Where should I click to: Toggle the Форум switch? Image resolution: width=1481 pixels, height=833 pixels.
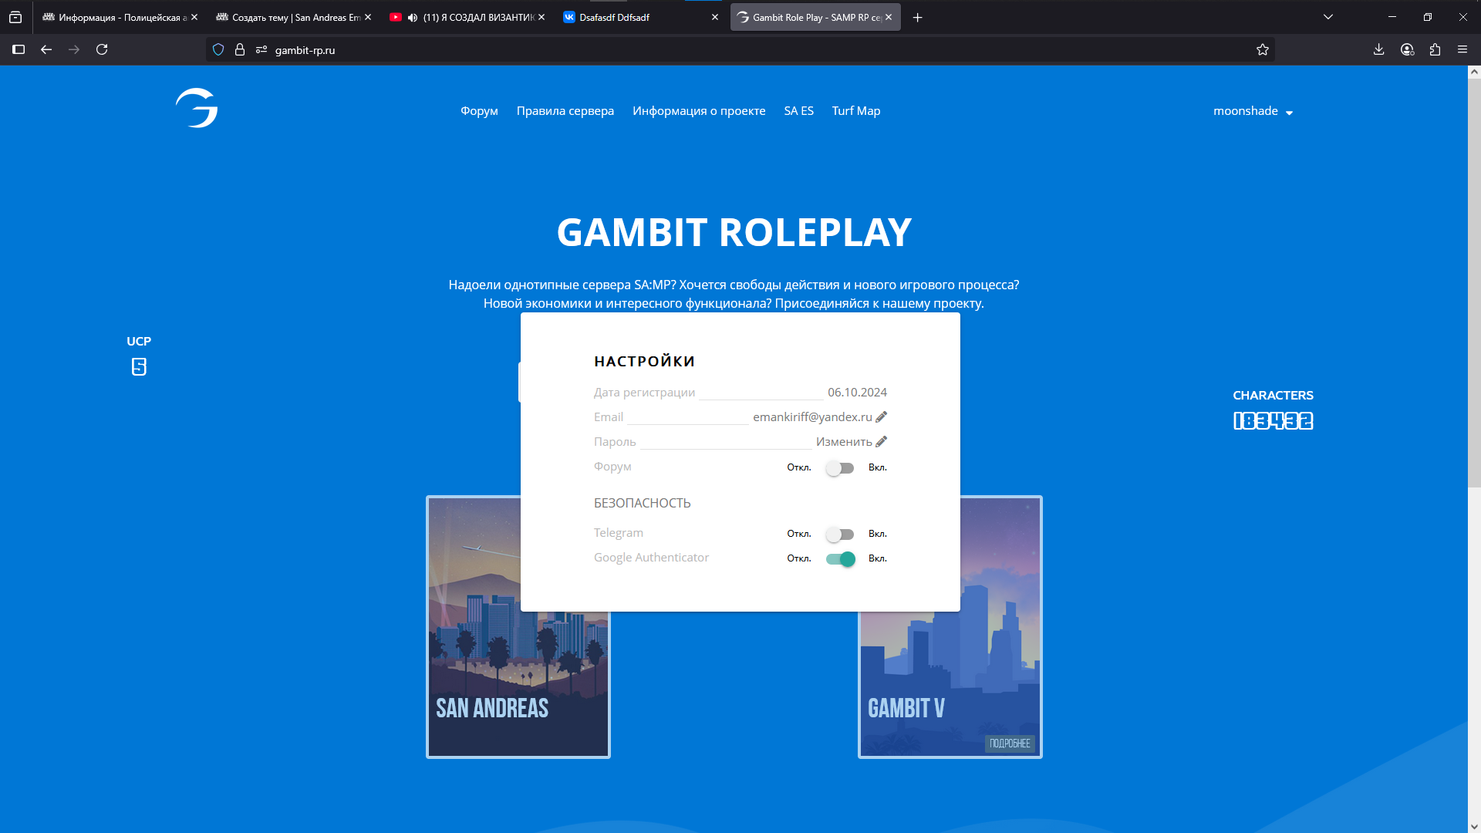click(840, 468)
